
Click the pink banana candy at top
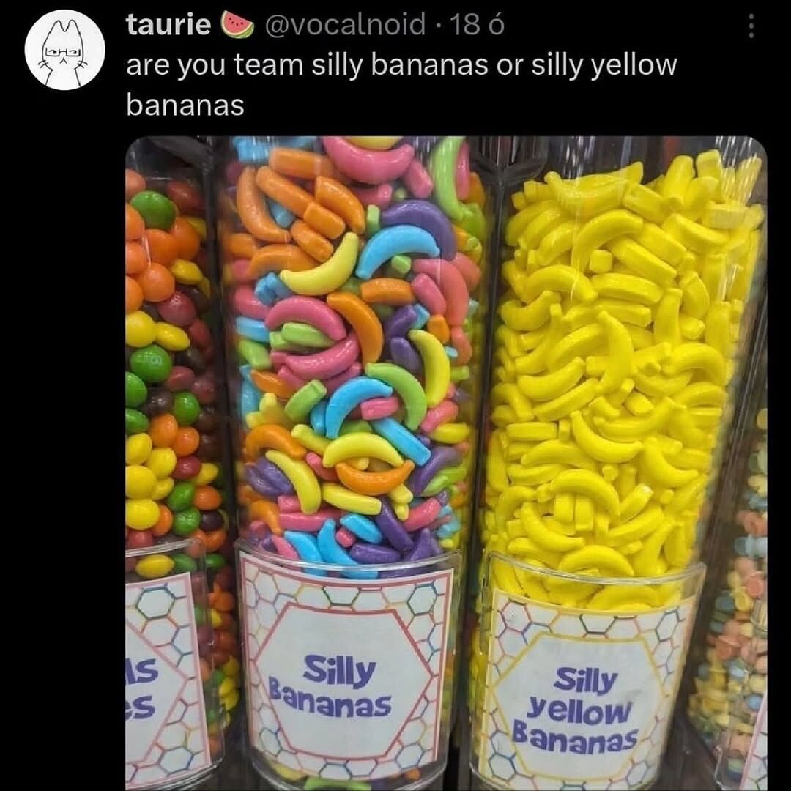point(367,158)
